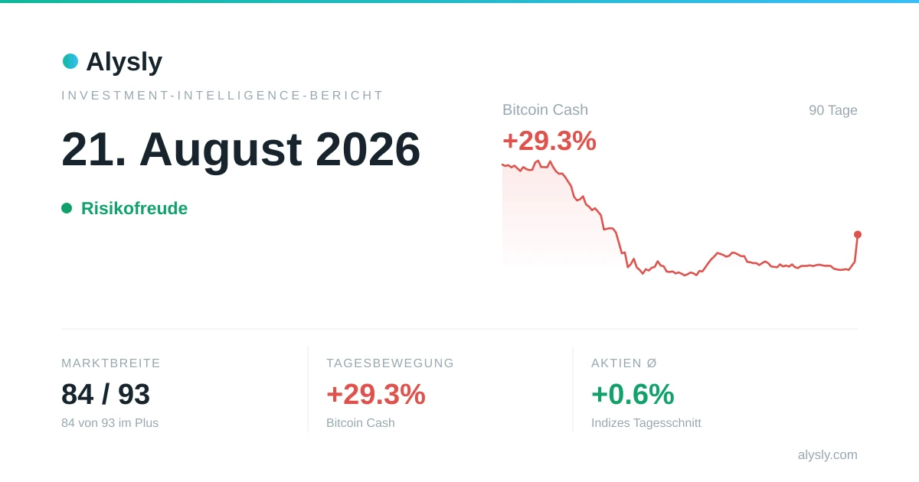The height and width of the screenshot is (482, 919).
Task: Open the Marktbreite stat heading
Action: coord(111,363)
